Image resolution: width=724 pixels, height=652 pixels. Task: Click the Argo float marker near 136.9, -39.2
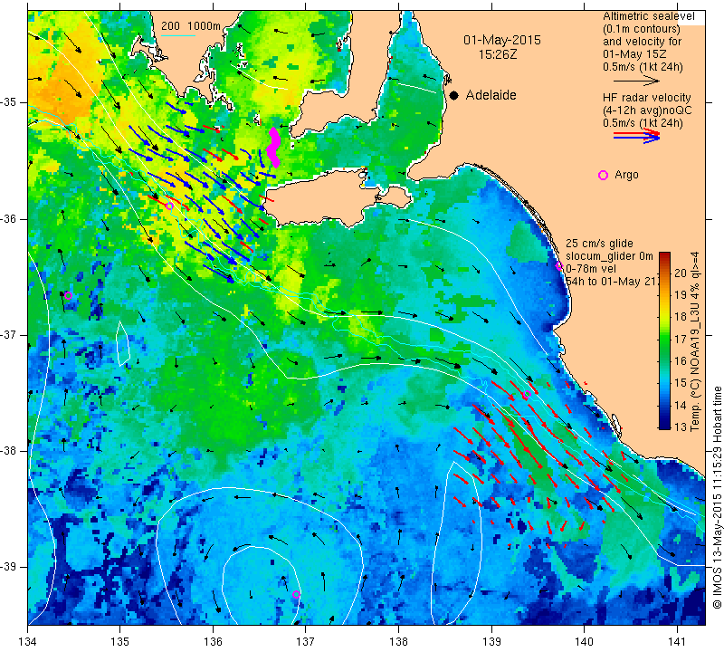[x=297, y=594]
